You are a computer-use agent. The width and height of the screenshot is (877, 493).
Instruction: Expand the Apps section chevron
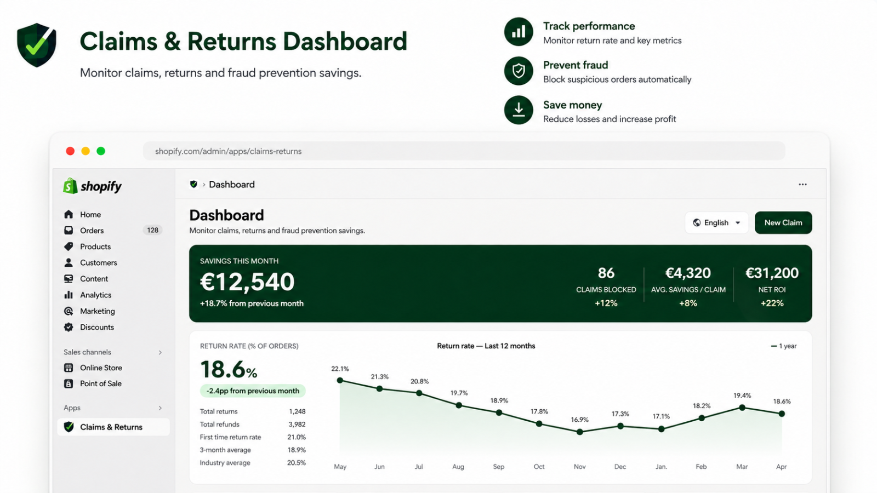[x=160, y=408]
